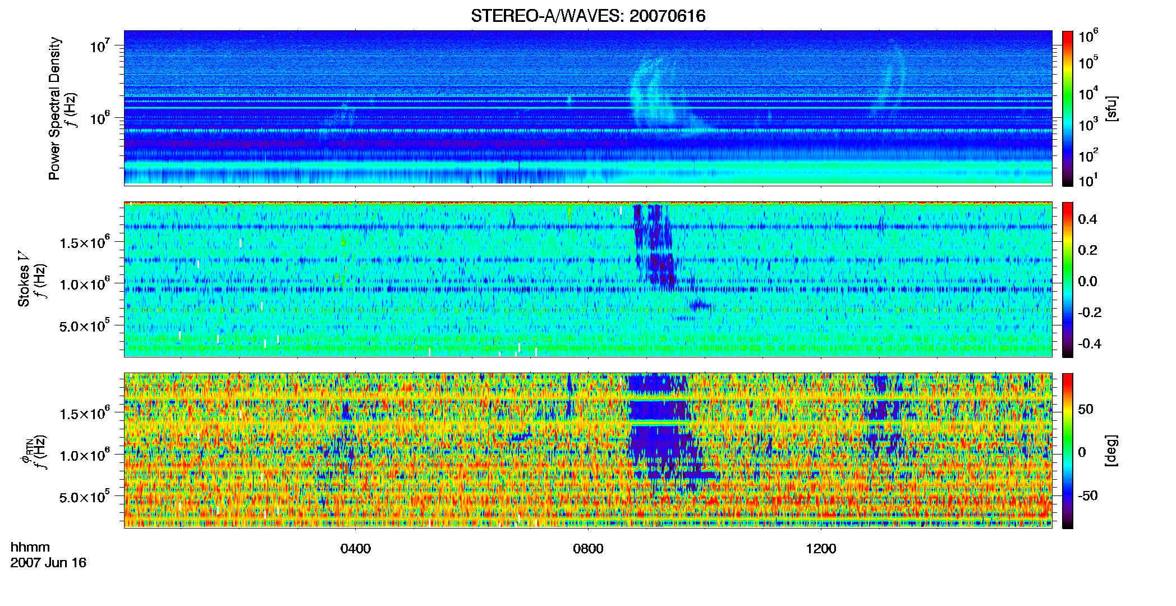Select the Power Spectral Density spectrogram panel
1176x606 pixels.
tap(588, 108)
